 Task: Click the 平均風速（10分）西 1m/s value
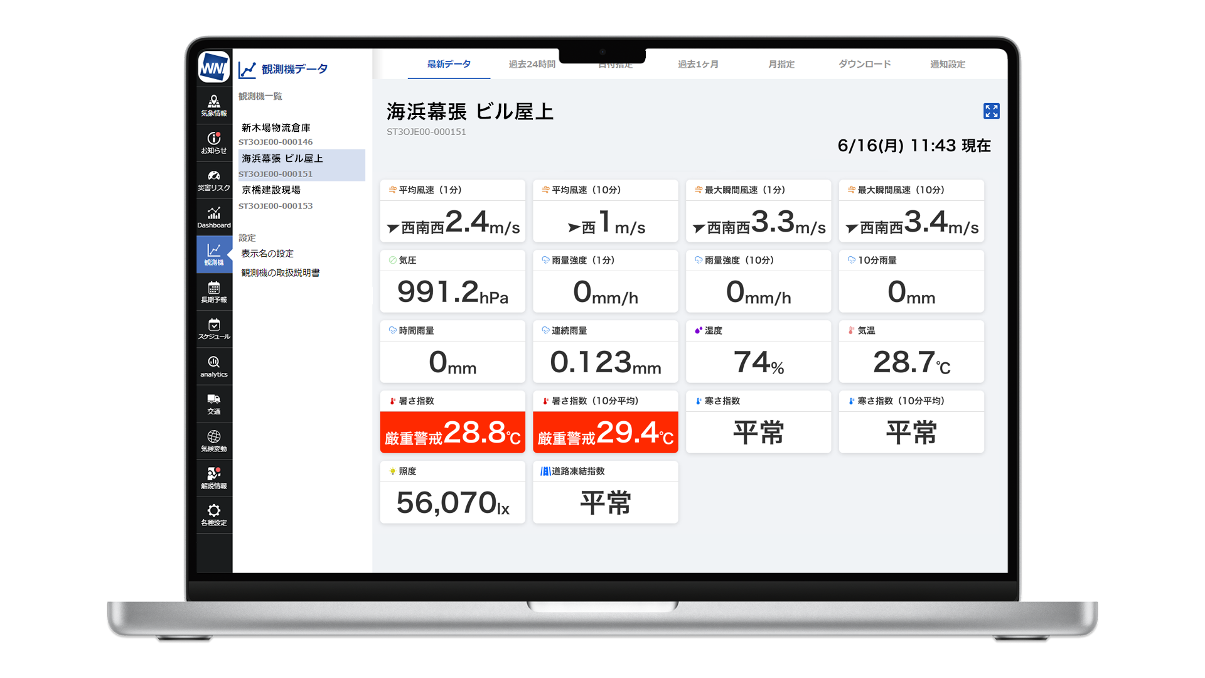[606, 222]
